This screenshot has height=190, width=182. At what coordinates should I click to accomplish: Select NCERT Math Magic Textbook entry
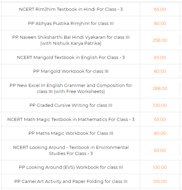click(71, 120)
